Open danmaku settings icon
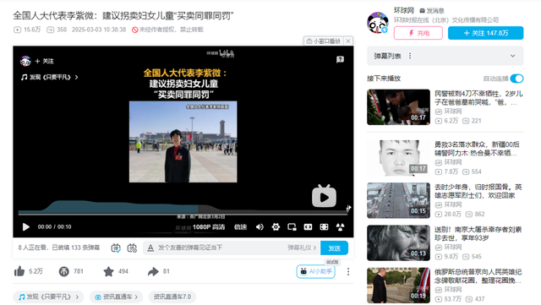Viewport: 541px width, 305px height. (x=132, y=248)
